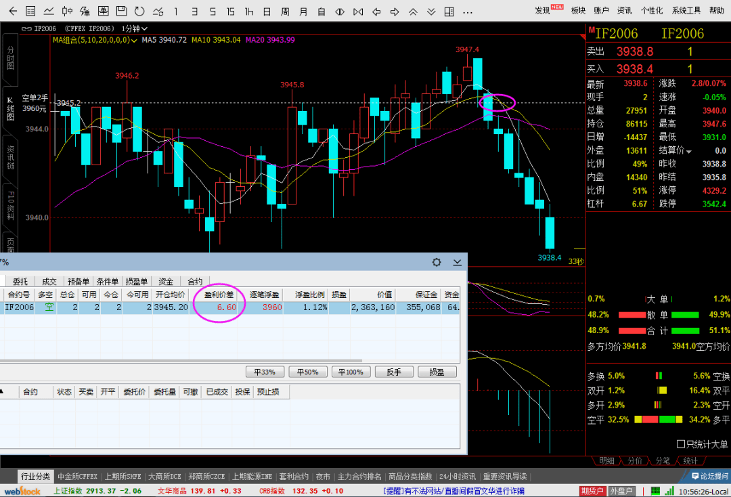Open the more options ellipsis in toolbar
Viewport: 731px width, 497px height.
pos(468,12)
